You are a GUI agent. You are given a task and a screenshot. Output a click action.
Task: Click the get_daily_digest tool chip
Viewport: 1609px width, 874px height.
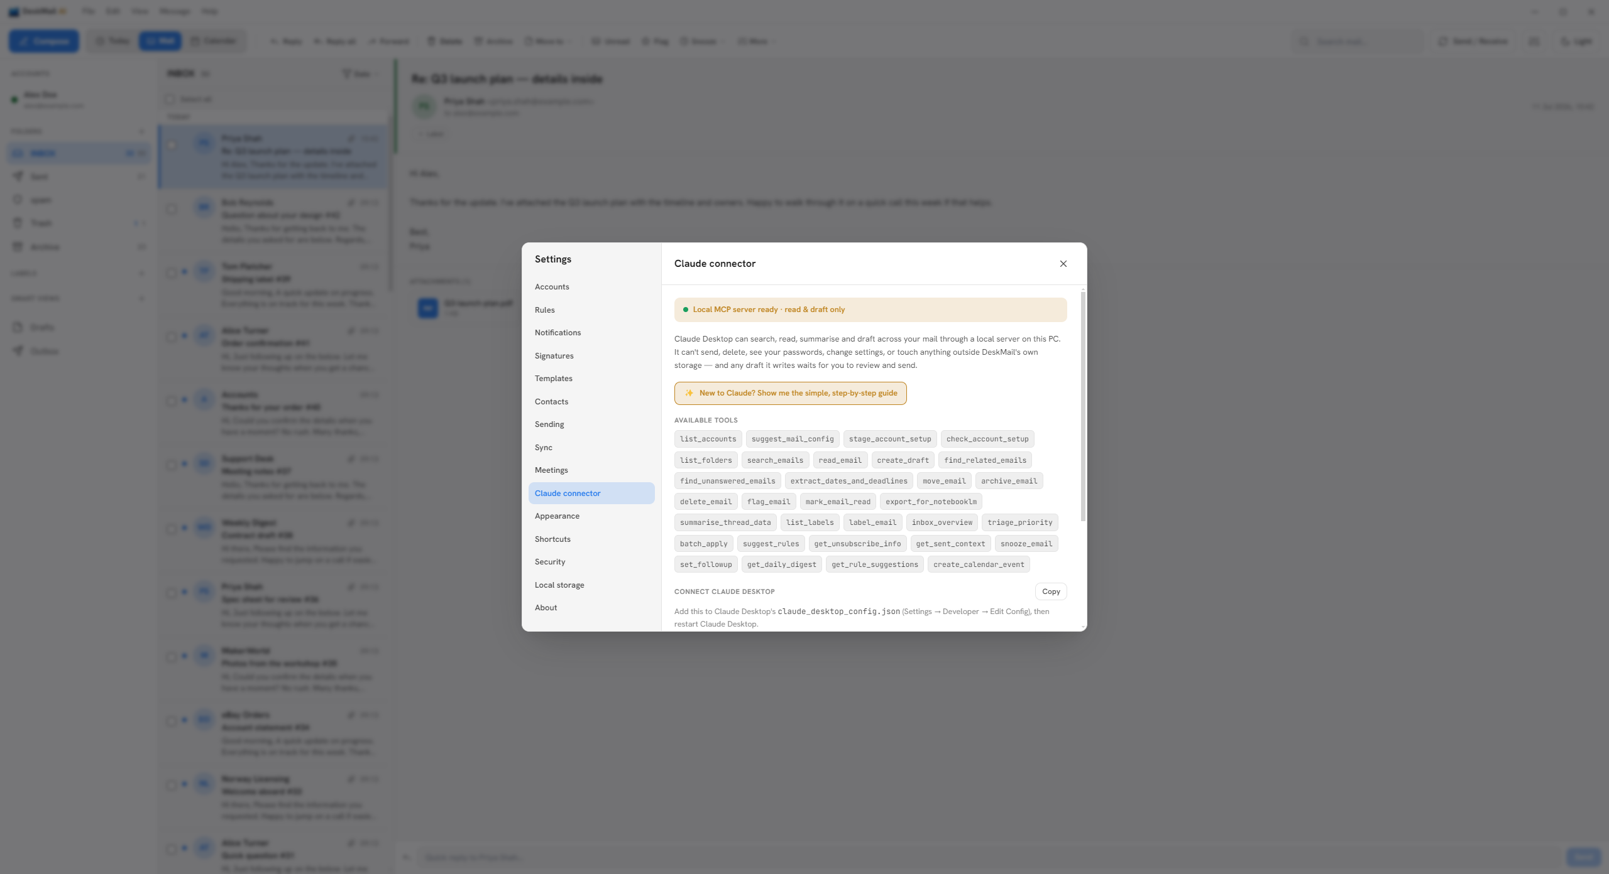[781, 564]
